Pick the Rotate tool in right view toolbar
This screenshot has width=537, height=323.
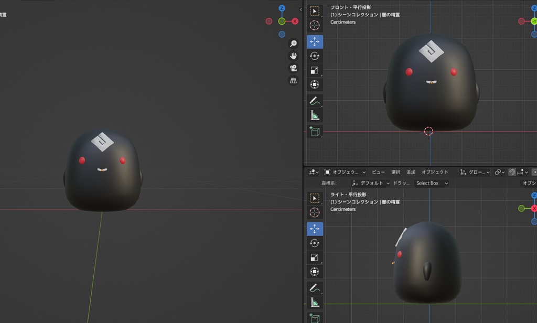click(315, 243)
